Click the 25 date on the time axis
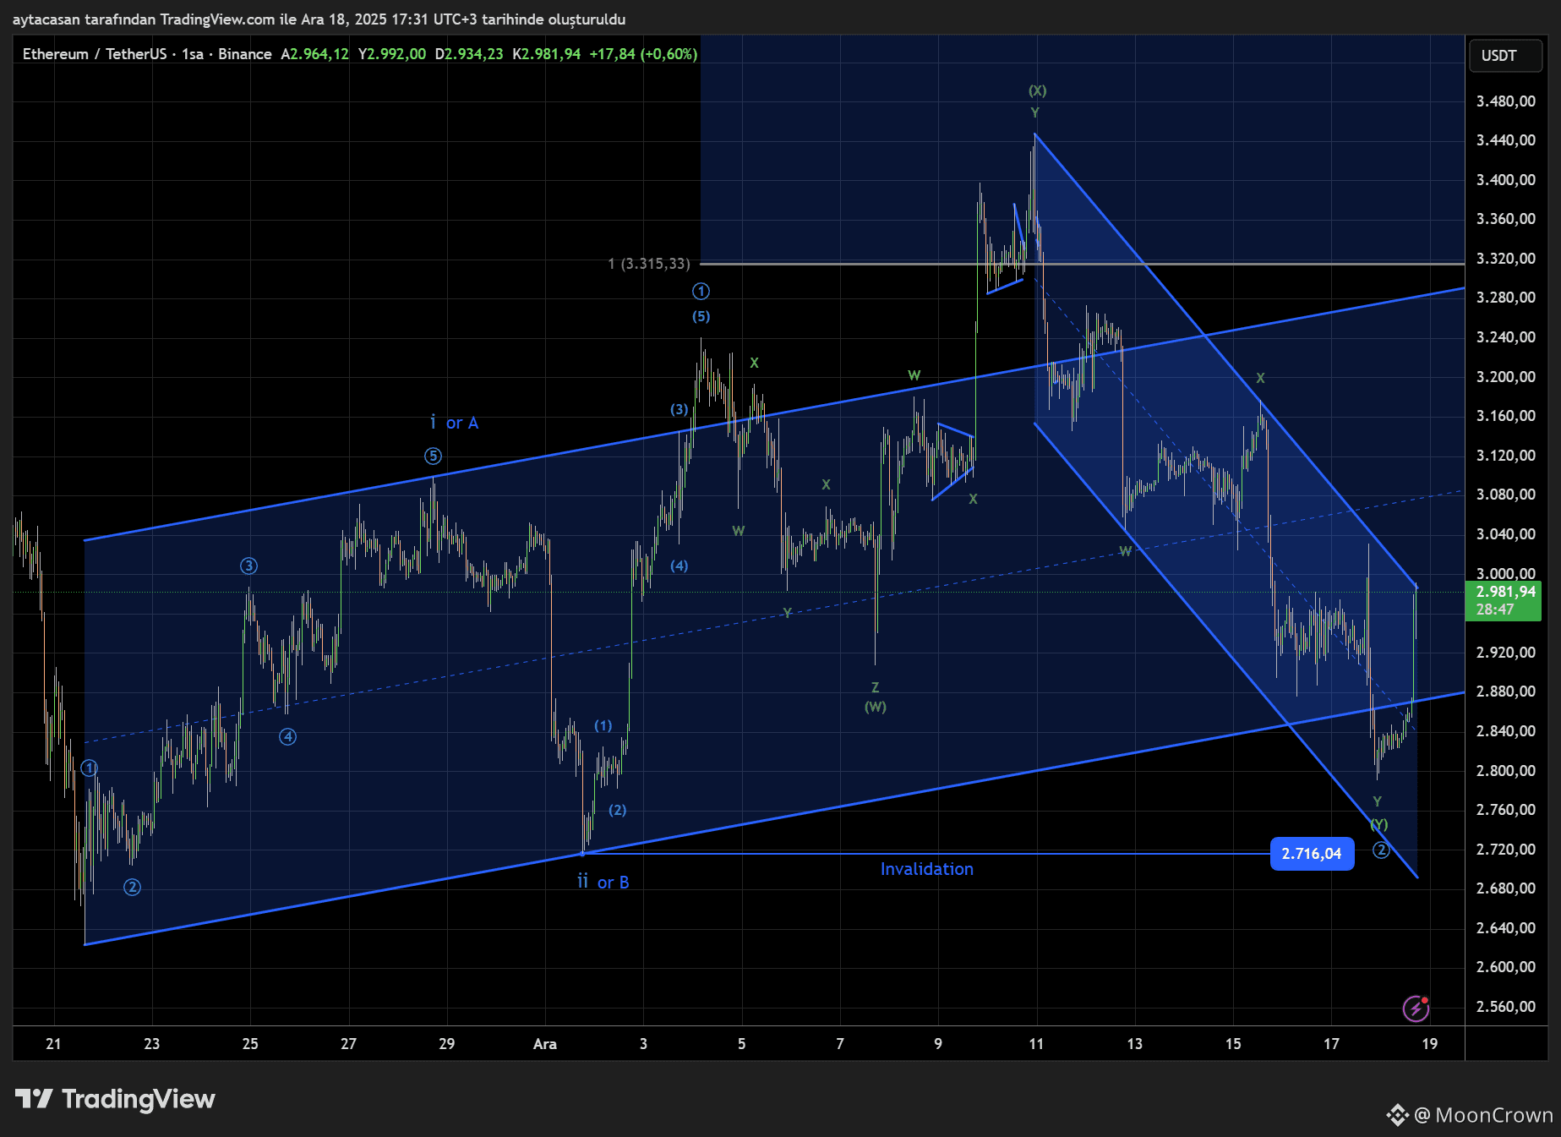This screenshot has height=1137, width=1561. click(x=250, y=1044)
